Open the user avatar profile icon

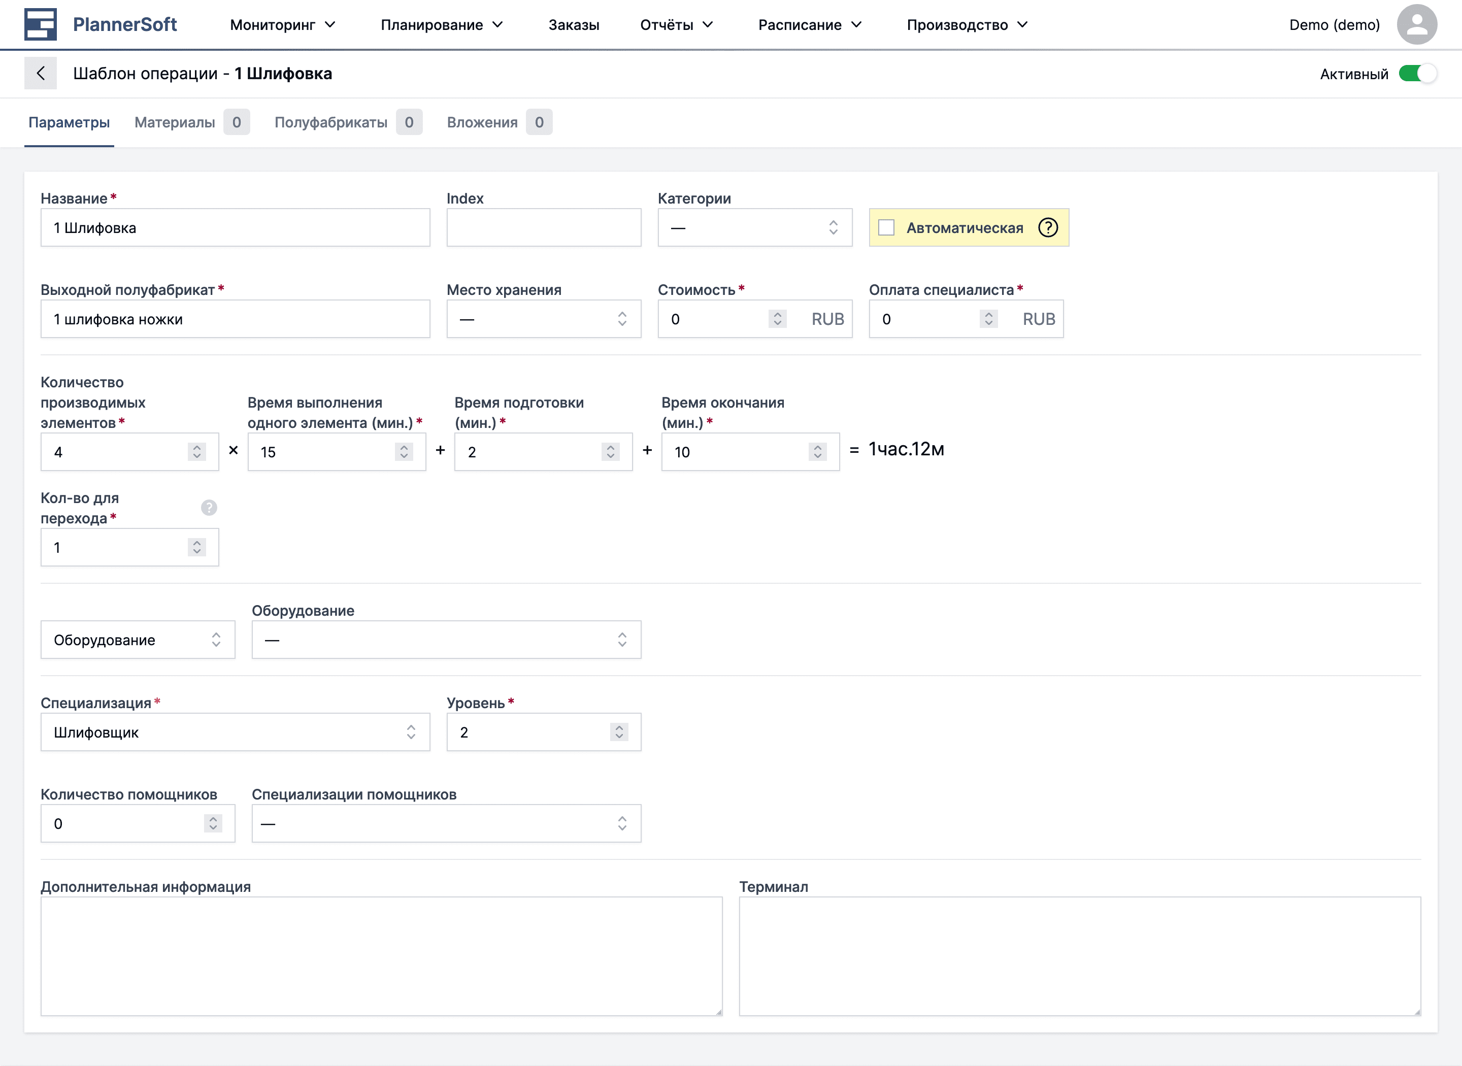click(1416, 24)
